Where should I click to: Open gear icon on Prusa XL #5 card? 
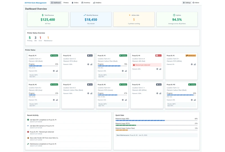(192, 64)
